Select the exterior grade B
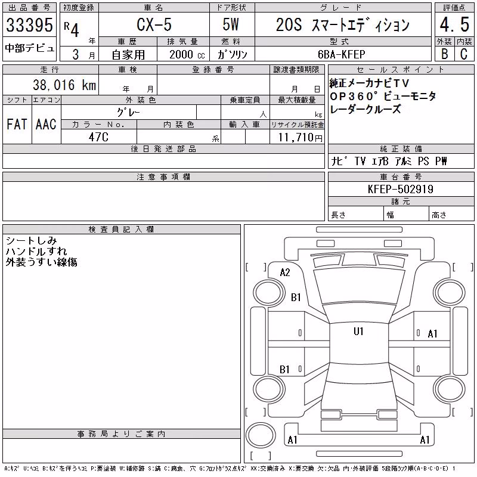 (444, 54)
